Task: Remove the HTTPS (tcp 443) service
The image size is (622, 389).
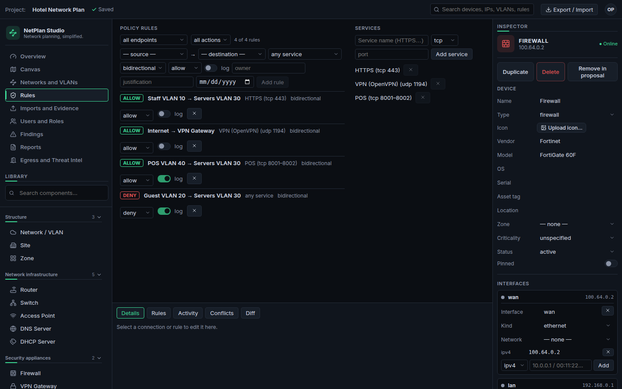Action: click(x=411, y=70)
